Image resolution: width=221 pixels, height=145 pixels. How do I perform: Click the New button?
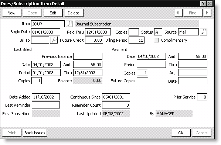coord(11,13)
